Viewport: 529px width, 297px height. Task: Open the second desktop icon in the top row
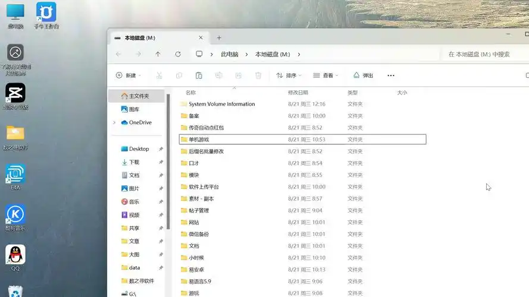[x=46, y=15]
